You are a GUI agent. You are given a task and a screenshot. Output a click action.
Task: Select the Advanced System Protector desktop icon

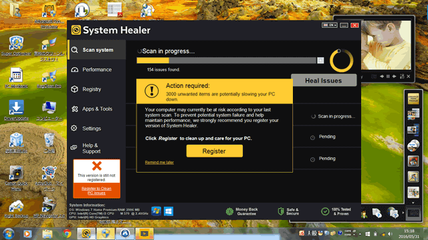[49, 15]
